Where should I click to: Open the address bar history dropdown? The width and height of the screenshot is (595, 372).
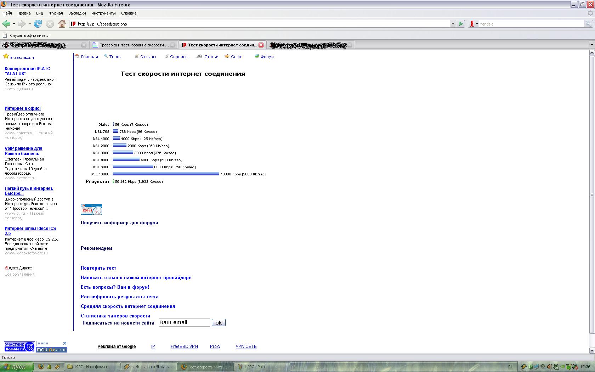(x=453, y=24)
